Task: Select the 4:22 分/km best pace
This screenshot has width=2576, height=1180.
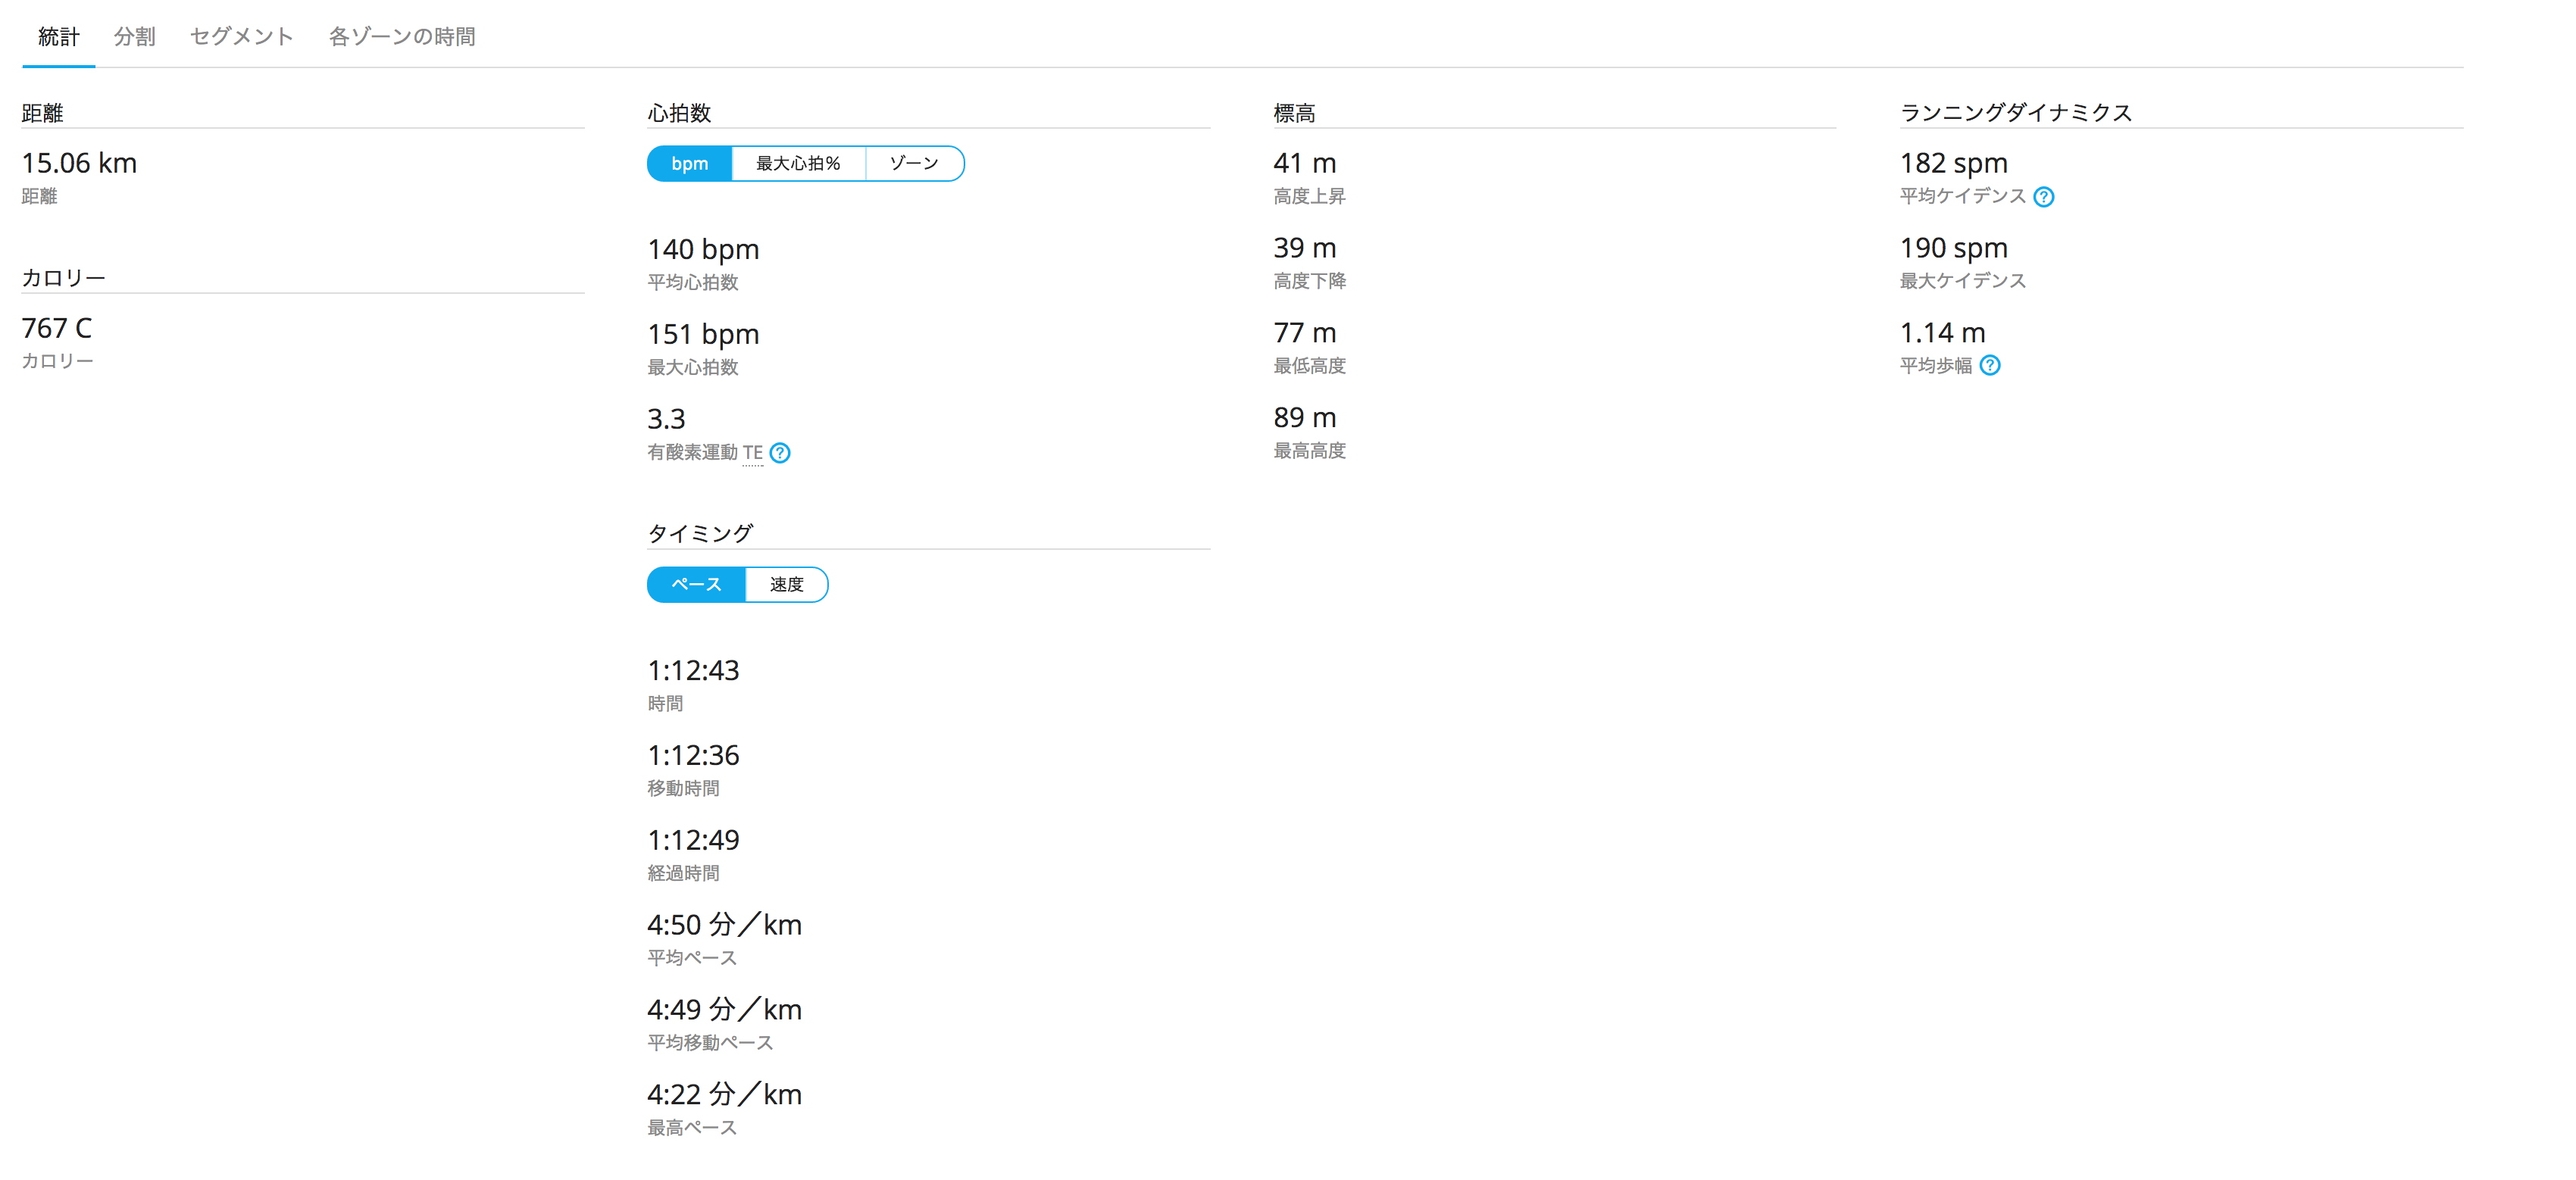Action: tap(724, 1095)
